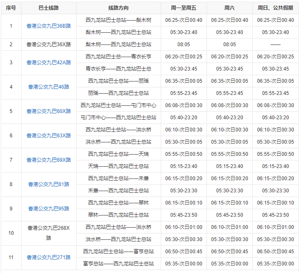The height and width of the screenshot is (273, 300).
Task: Click the 周日、公共假期 column header
Action: point(275,8)
